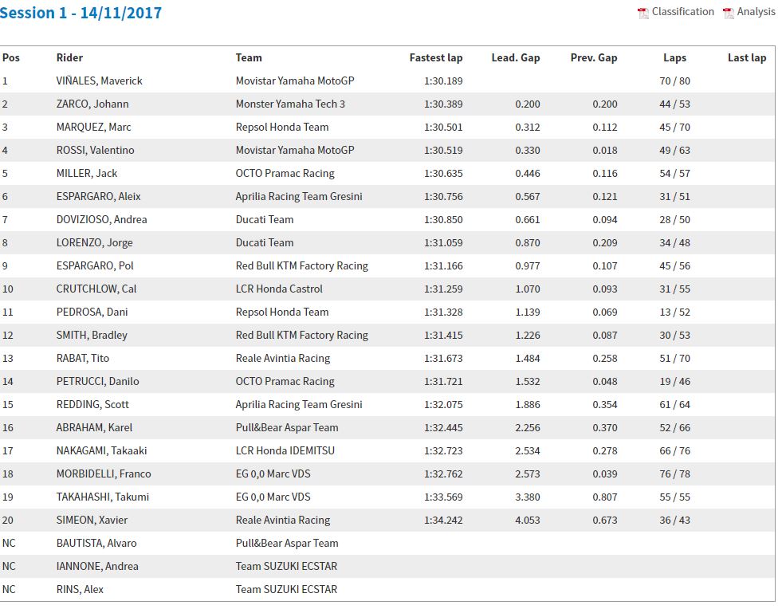782x613 pixels.
Task: Click previous gap value 0.018
Action: (605, 150)
